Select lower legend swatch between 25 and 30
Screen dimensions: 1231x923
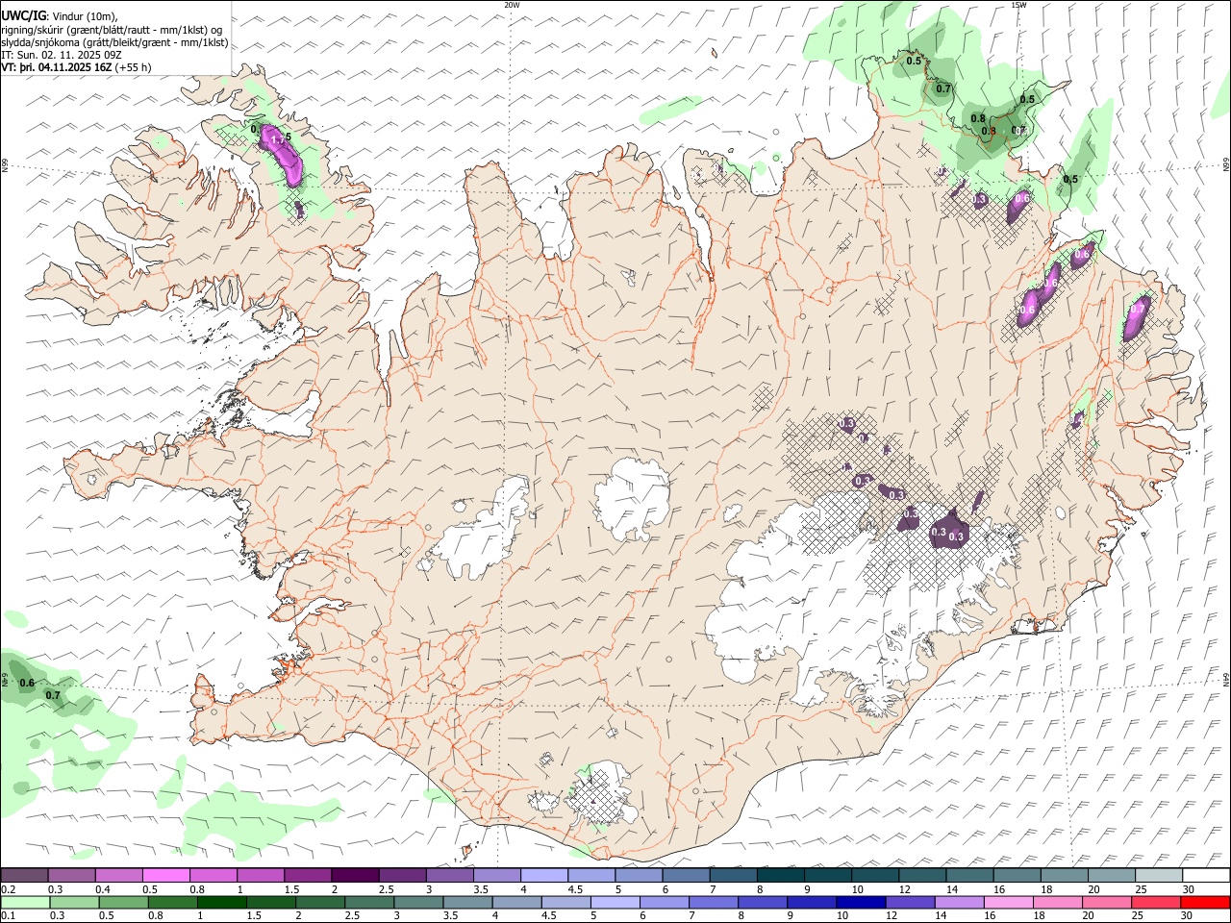click(1155, 902)
